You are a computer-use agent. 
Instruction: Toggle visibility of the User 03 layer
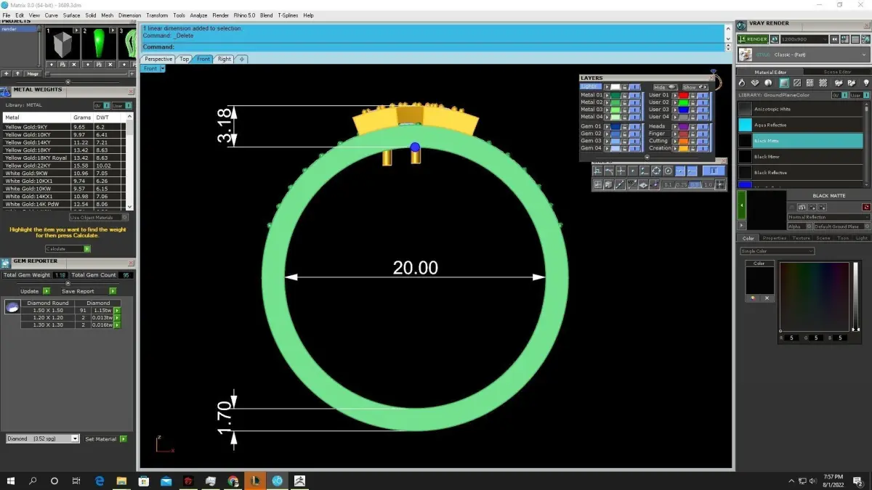tap(703, 110)
